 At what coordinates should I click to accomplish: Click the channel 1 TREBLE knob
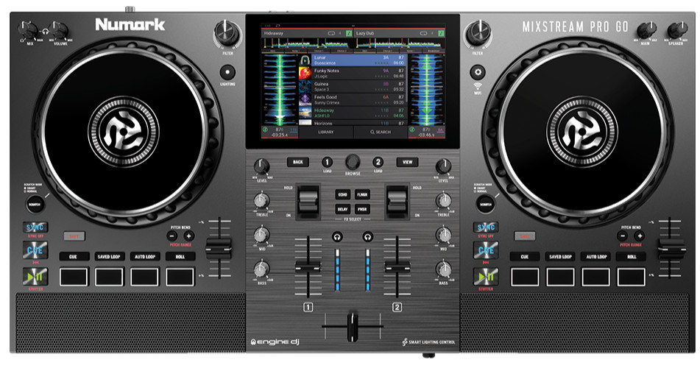261,200
